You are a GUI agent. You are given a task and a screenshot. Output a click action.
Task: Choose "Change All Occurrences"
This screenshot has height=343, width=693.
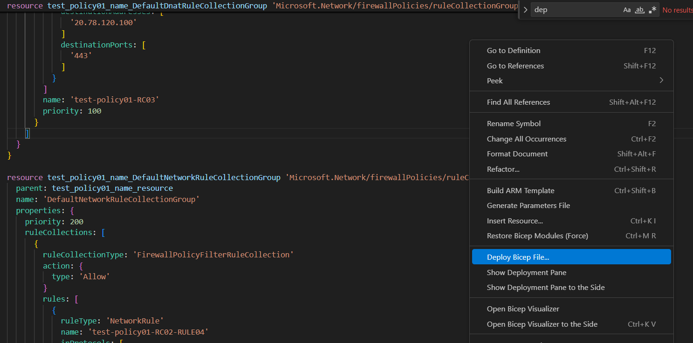(x=526, y=139)
